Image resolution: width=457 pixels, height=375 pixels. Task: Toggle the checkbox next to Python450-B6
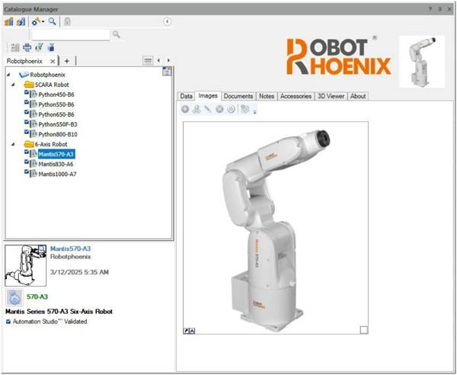point(27,92)
